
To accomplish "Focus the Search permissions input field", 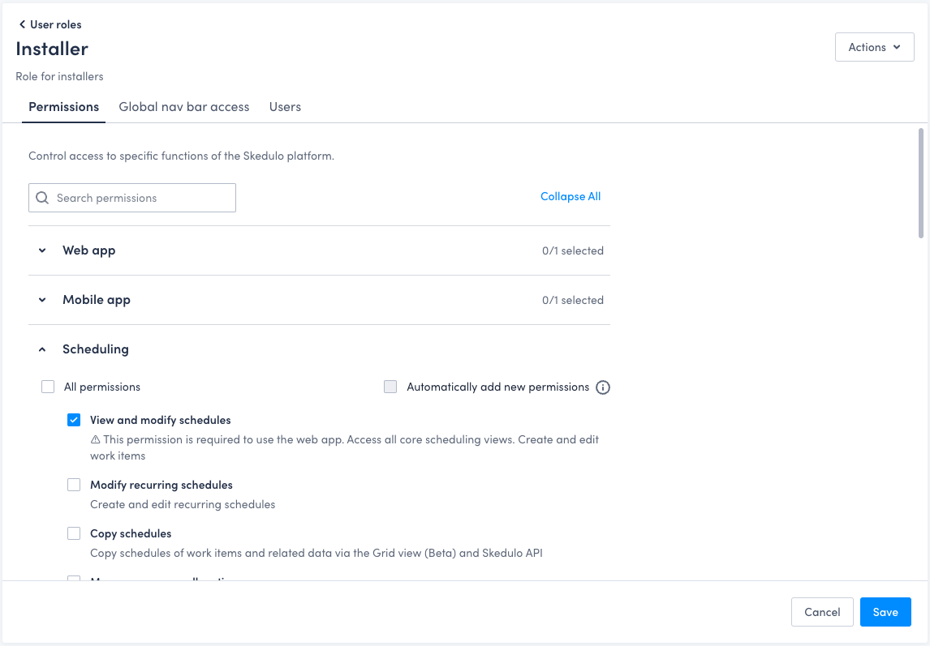I will [142, 198].
